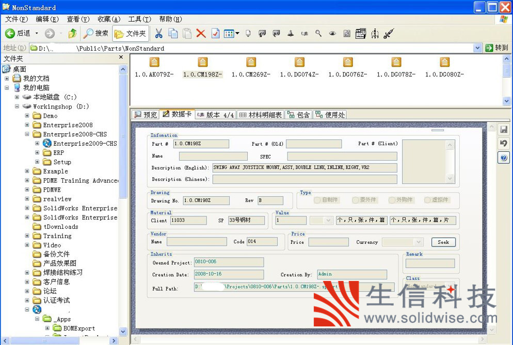Select the 外购件 radio button

coord(401,200)
